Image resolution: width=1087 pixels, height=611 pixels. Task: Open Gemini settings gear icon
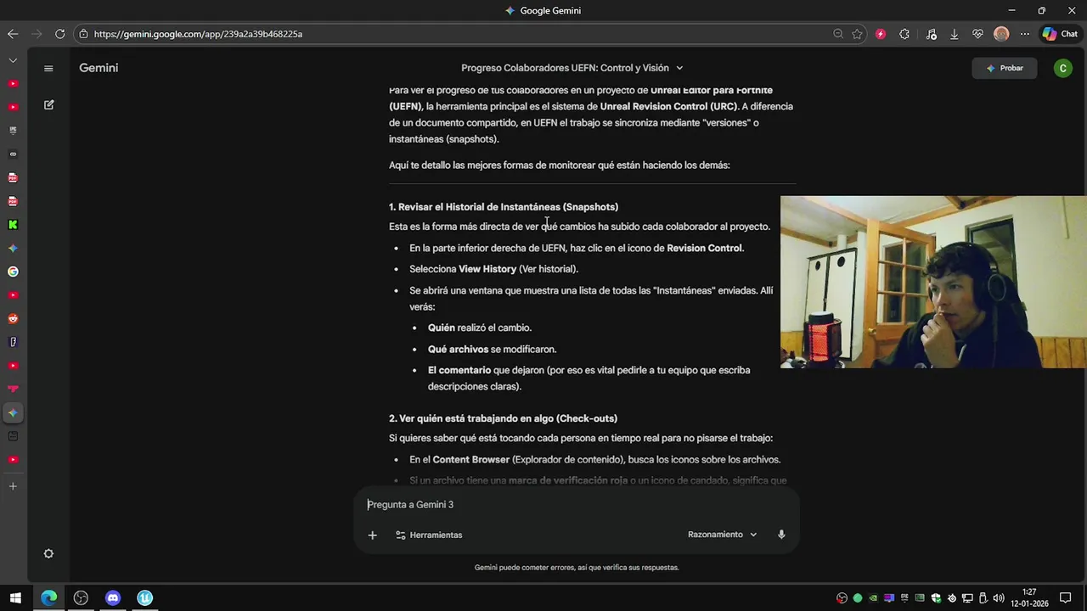tap(48, 553)
